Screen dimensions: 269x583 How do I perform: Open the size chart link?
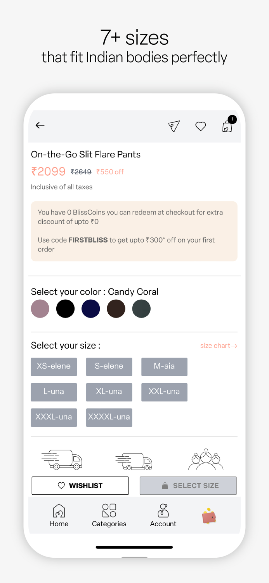[x=218, y=346]
